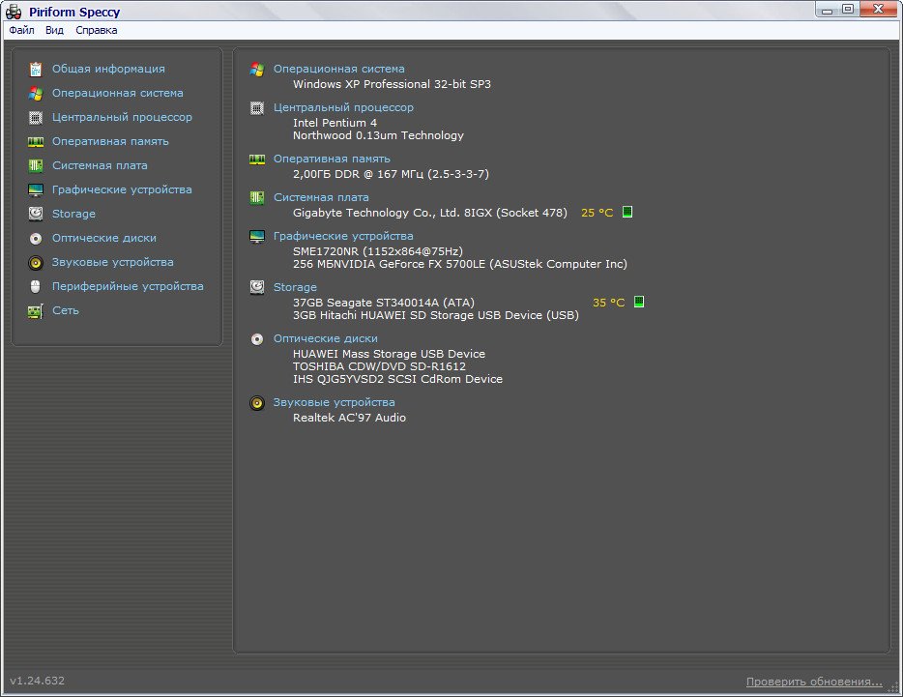Click the disc icon beside sidebar Оптические диски

[36, 239]
